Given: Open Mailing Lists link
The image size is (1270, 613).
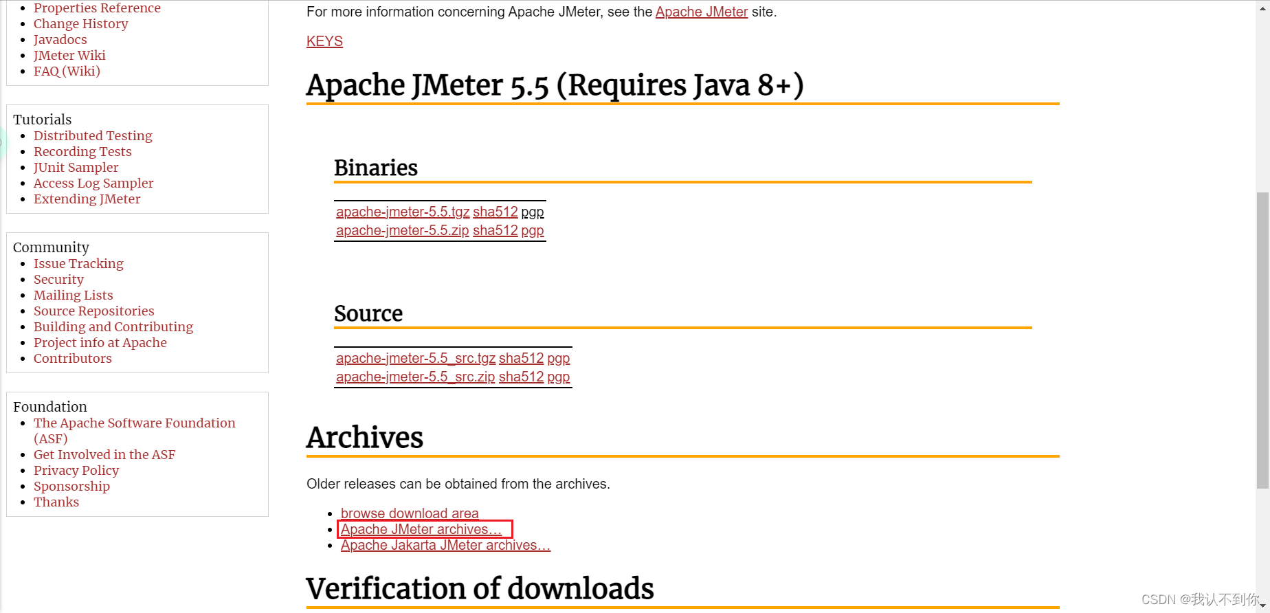Looking at the screenshot, I should 73,295.
